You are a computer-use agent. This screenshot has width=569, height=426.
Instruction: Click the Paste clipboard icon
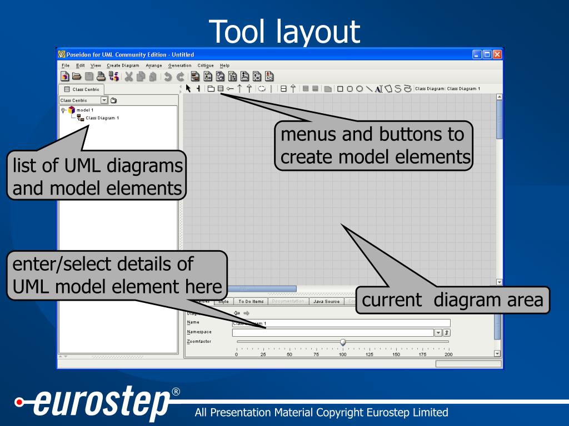click(153, 77)
